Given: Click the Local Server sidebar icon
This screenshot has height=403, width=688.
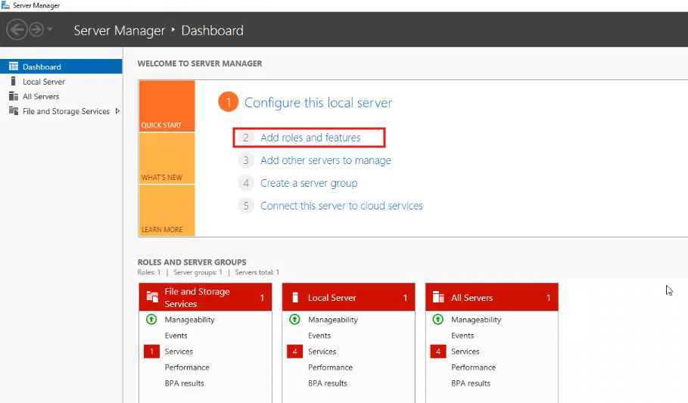Looking at the screenshot, I should pyautogui.click(x=13, y=81).
